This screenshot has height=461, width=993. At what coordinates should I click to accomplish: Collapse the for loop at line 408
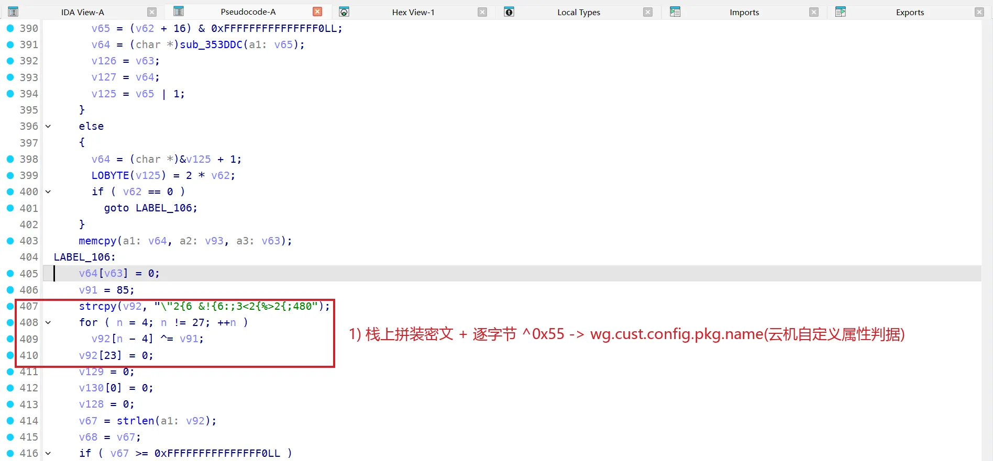[48, 322]
